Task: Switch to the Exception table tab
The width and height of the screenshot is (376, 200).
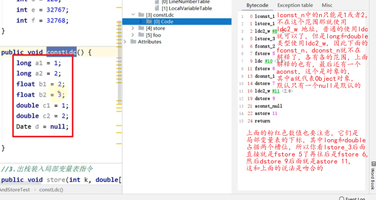Action: coord(295,5)
